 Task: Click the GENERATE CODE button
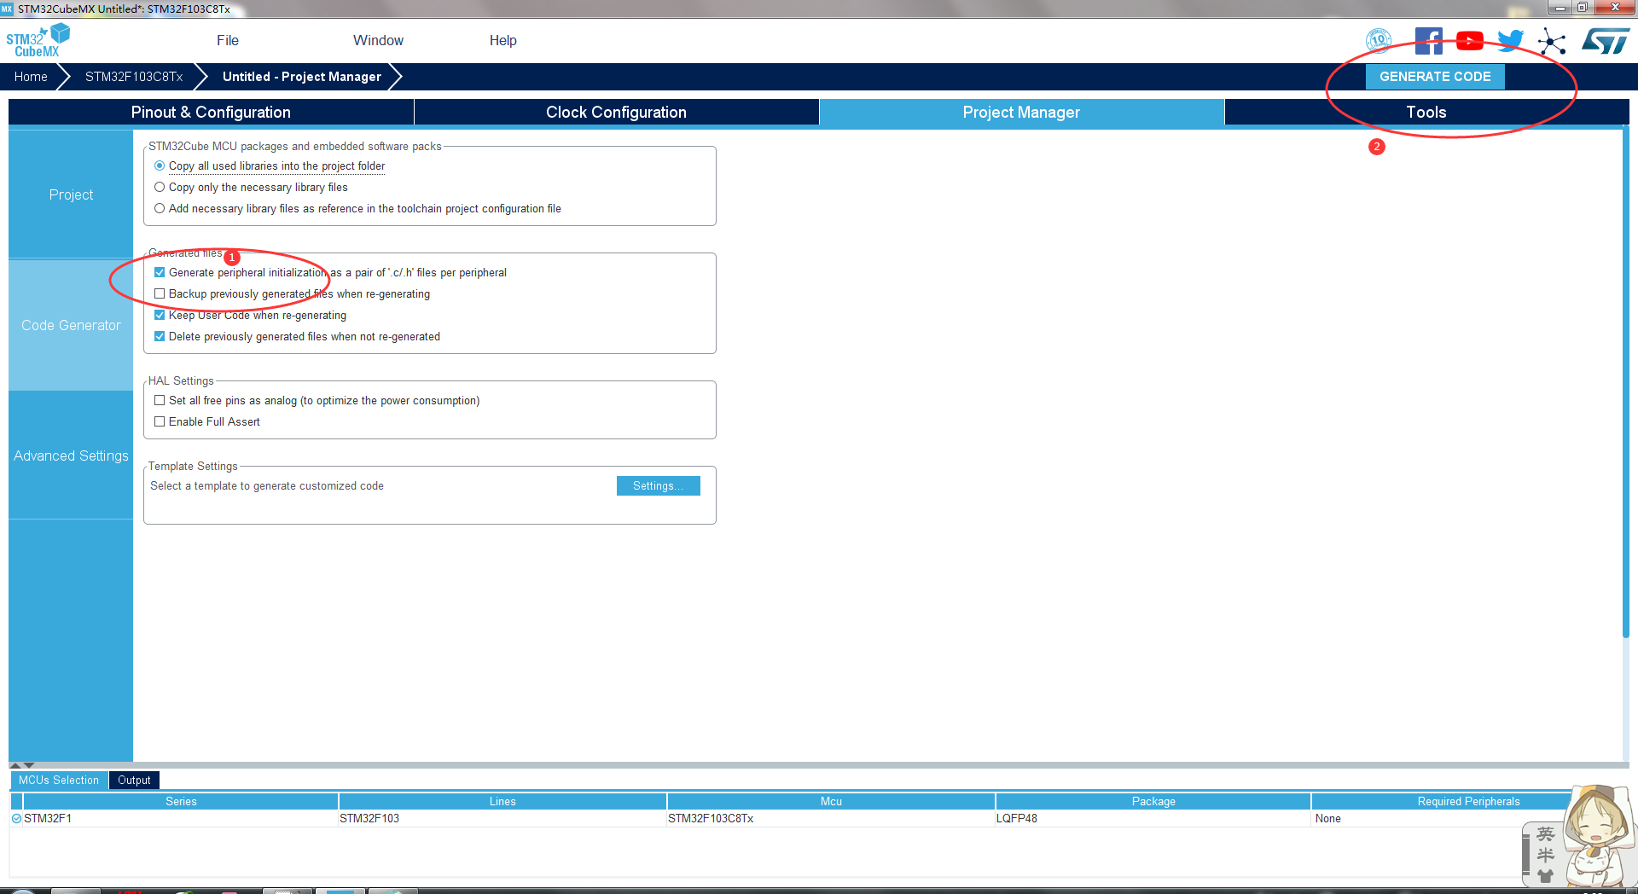click(1435, 77)
